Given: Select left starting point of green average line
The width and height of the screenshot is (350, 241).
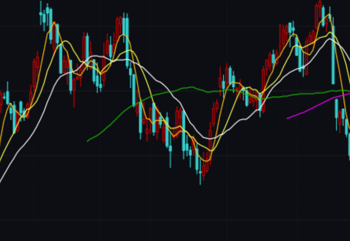Looking at the screenshot, I should [x=88, y=141].
